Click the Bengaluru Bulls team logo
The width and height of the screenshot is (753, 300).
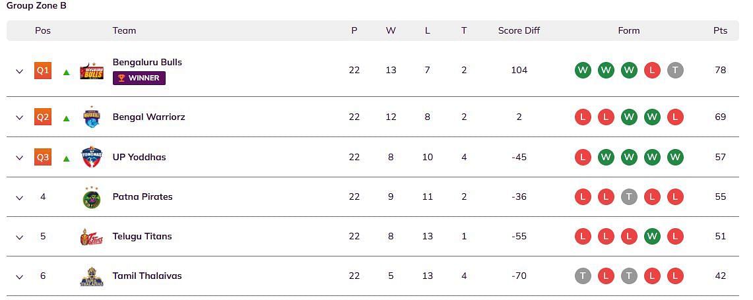tap(92, 71)
